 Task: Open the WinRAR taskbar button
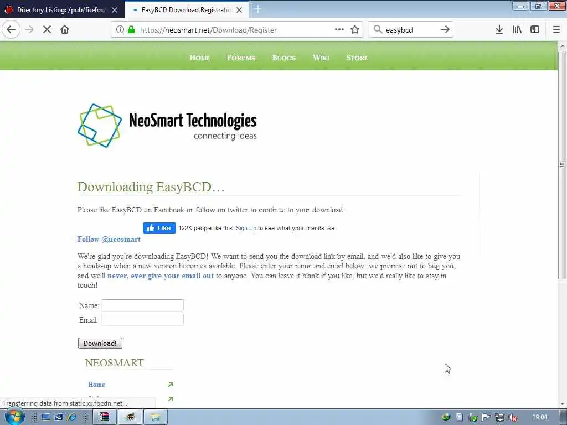[105, 417]
